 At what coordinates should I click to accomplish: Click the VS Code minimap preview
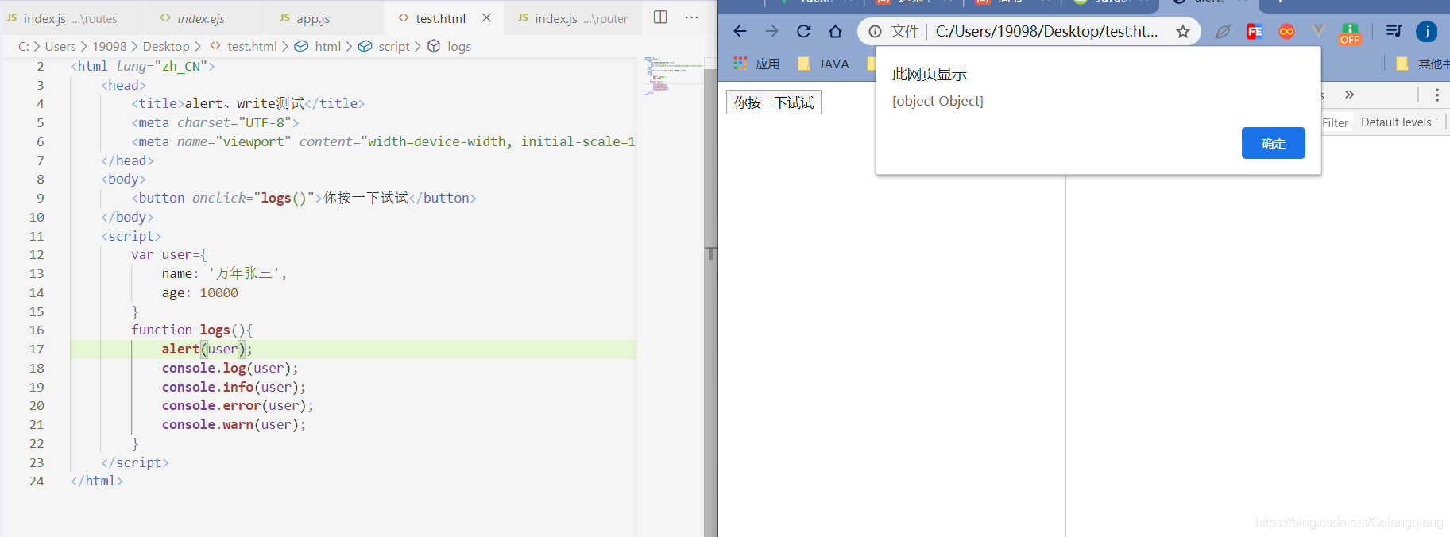[672, 75]
